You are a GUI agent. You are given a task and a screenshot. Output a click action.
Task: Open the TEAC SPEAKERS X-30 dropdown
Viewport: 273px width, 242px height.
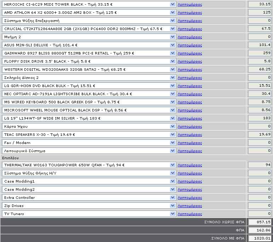click(x=89, y=134)
